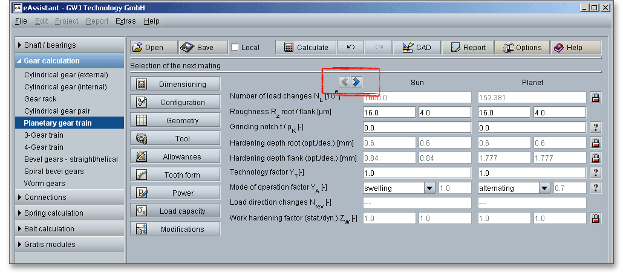Image resolution: width=623 pixels, height=273 pixels.
Task: Click the previous mating gray arrow
Action: point(344,82)
